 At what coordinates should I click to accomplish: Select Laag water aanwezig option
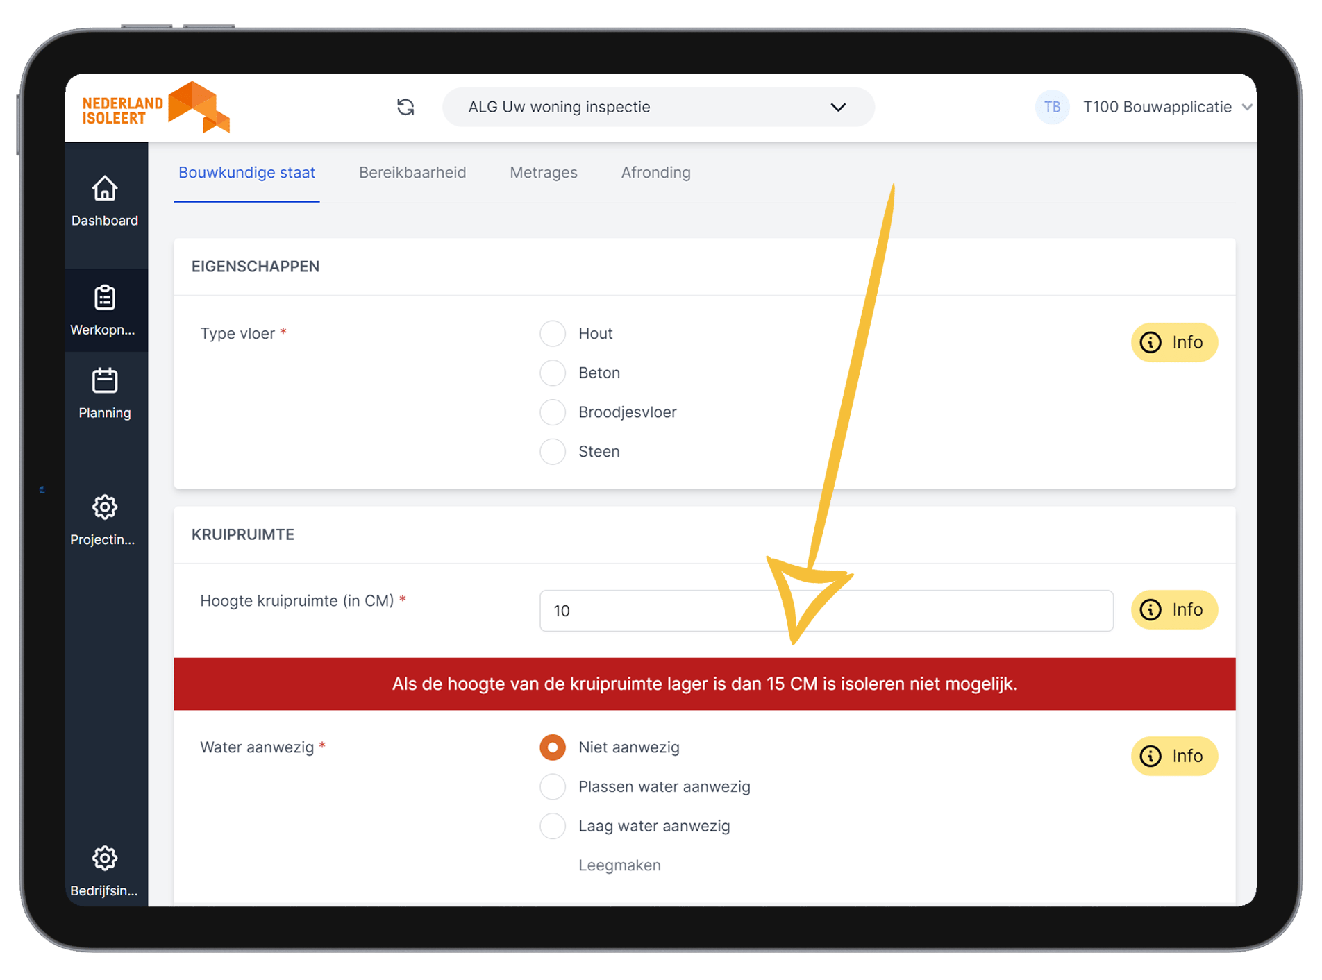pyautogui.click(x=553, y=826)
